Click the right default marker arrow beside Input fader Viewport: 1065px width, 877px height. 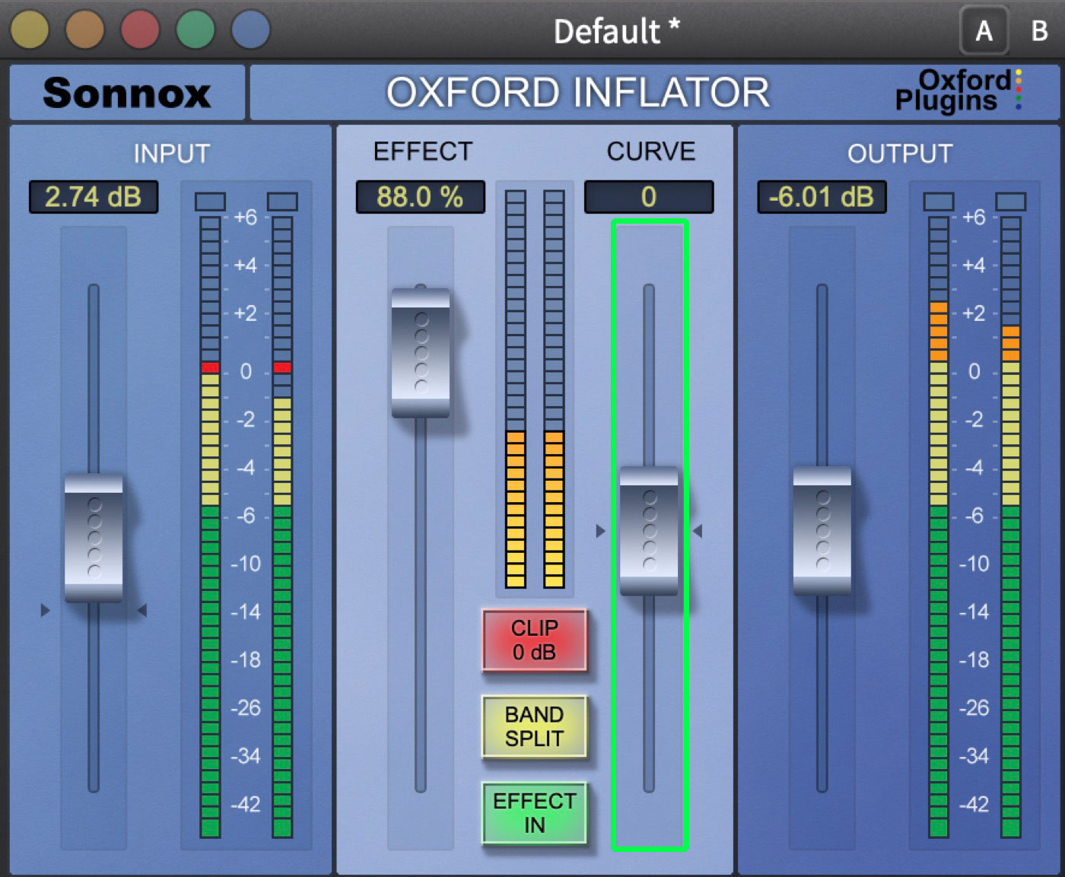click(x=141, y=610)
